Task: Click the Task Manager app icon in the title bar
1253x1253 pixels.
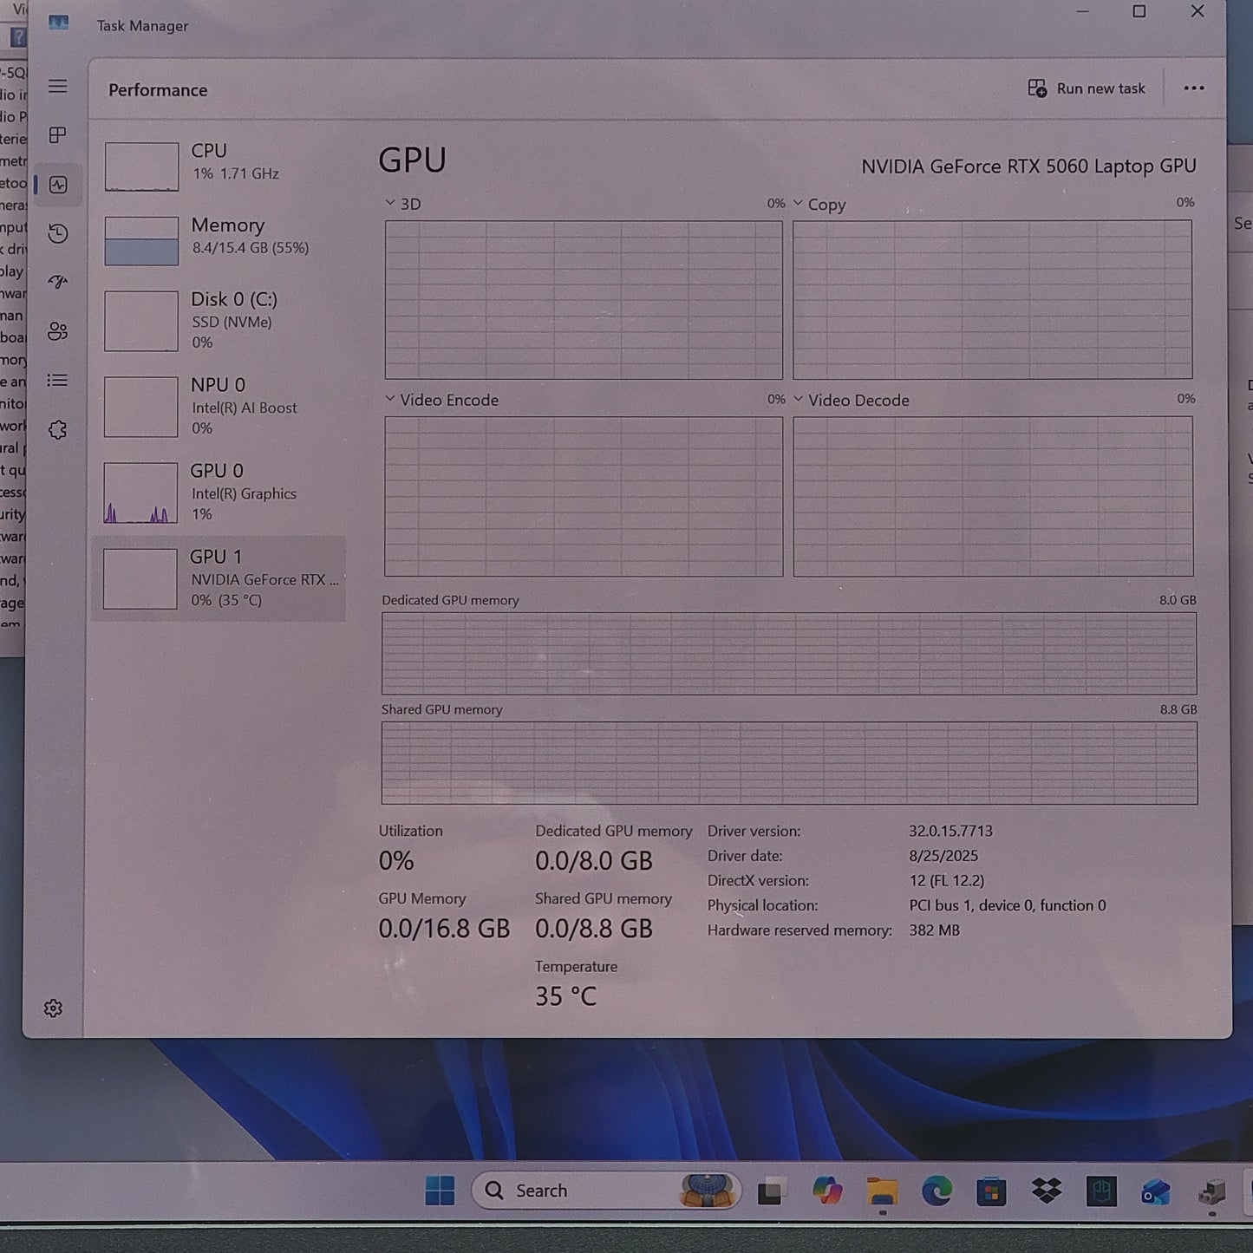Action: pos(58,23)
